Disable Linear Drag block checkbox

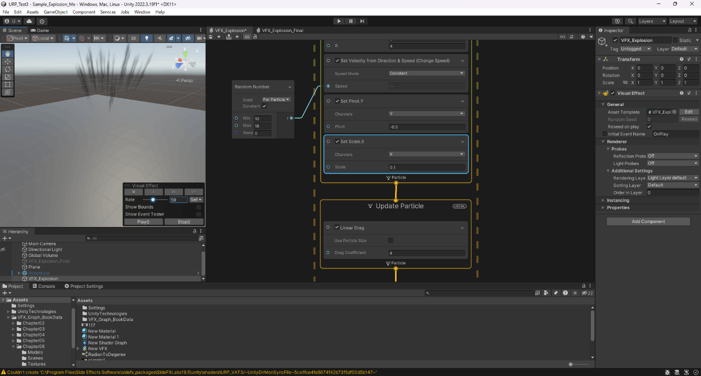(x=337, y=227)
